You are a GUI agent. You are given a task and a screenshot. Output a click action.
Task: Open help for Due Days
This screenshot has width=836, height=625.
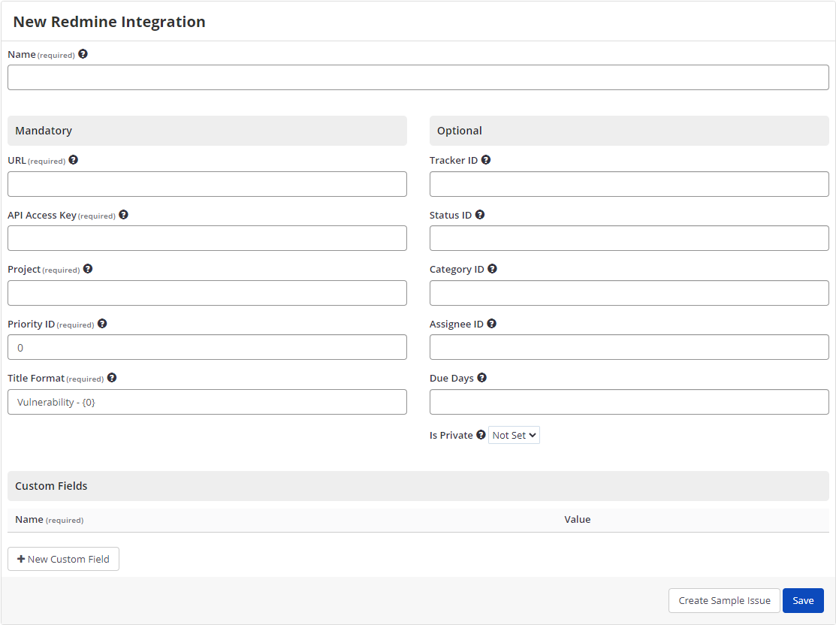481,377
